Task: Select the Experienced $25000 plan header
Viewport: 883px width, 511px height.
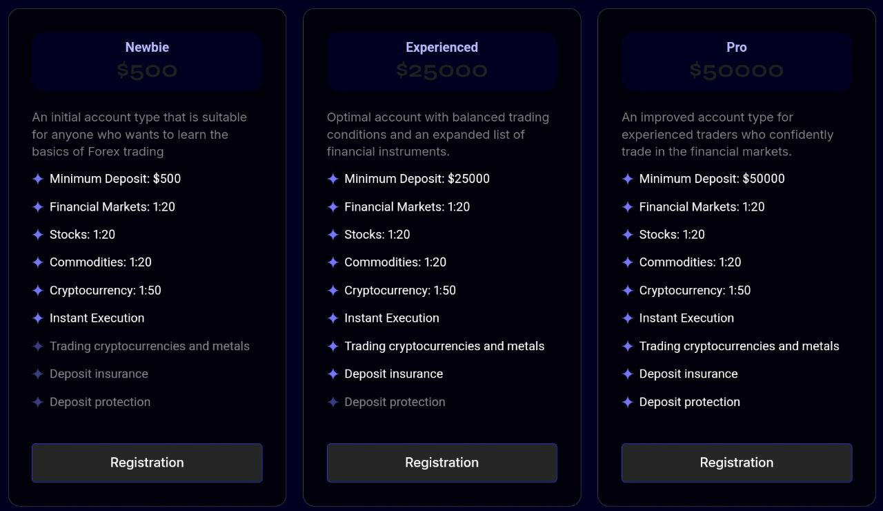Action: (441, 61)
